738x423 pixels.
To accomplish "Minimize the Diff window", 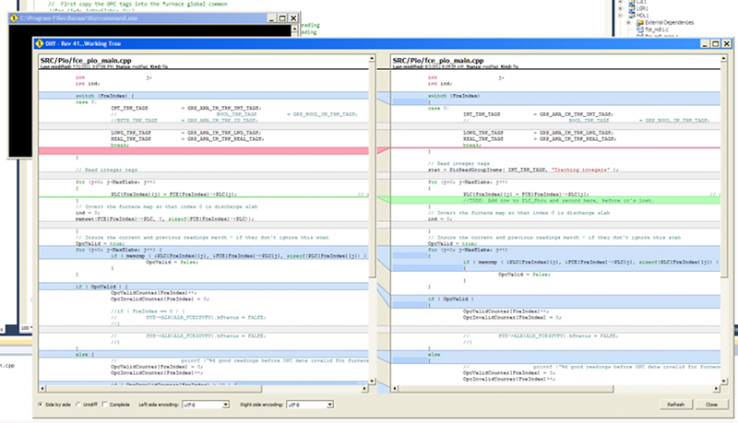I will coord(705,43).
